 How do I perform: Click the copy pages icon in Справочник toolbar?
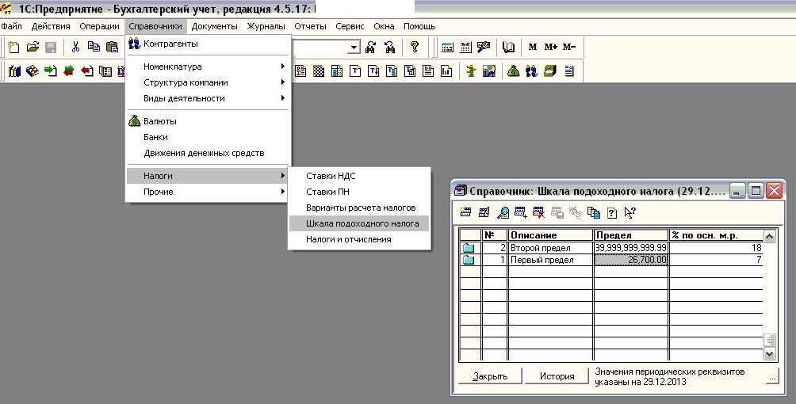pos(594,212)
